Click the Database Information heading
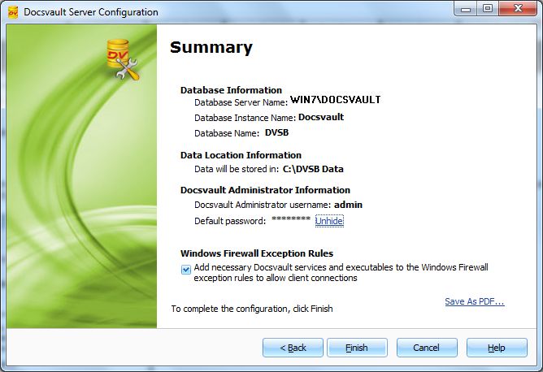This screenshot has height=372, width=543. coord(231,90)
